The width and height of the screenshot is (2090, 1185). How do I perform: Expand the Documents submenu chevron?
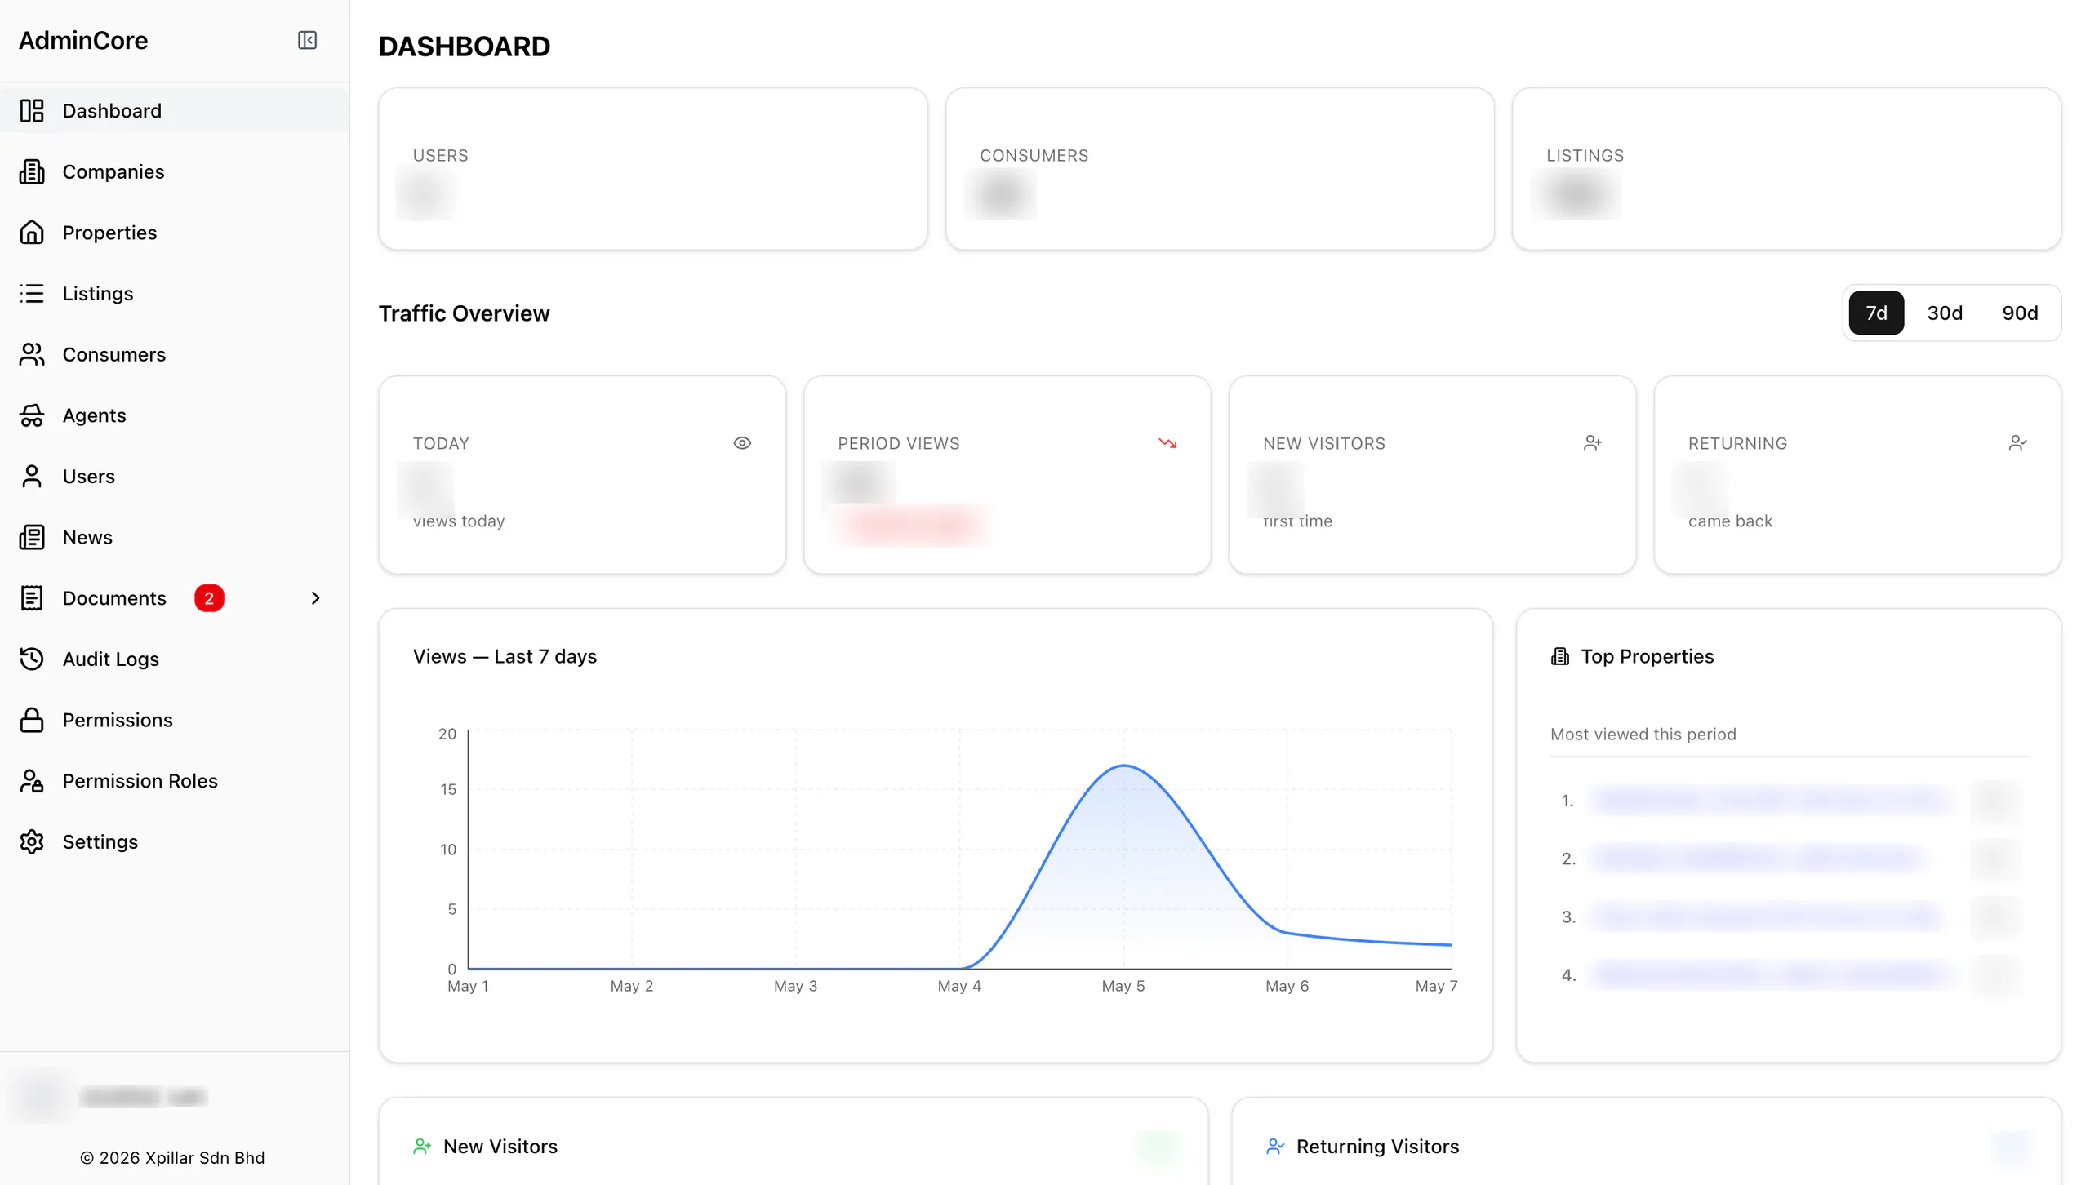[316, 598]
